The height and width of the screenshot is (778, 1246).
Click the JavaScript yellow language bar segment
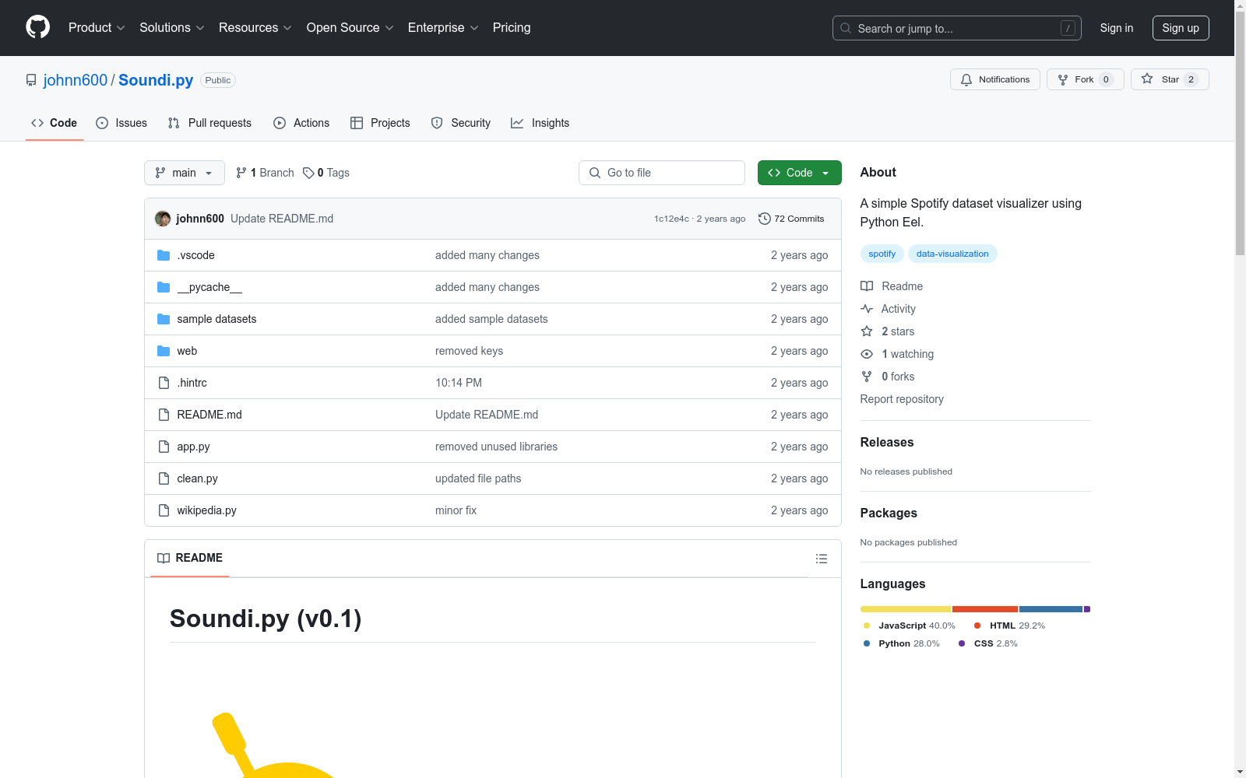click(x=906, y=609)
